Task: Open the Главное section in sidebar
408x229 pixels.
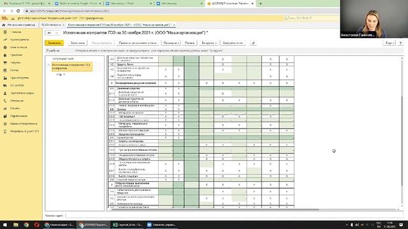Action: coord(16,32)
